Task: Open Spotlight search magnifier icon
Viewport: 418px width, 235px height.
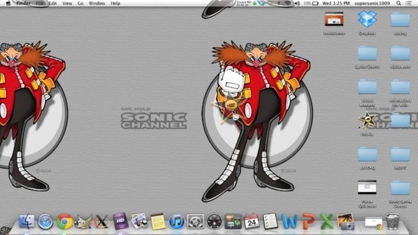Action: 398,3
